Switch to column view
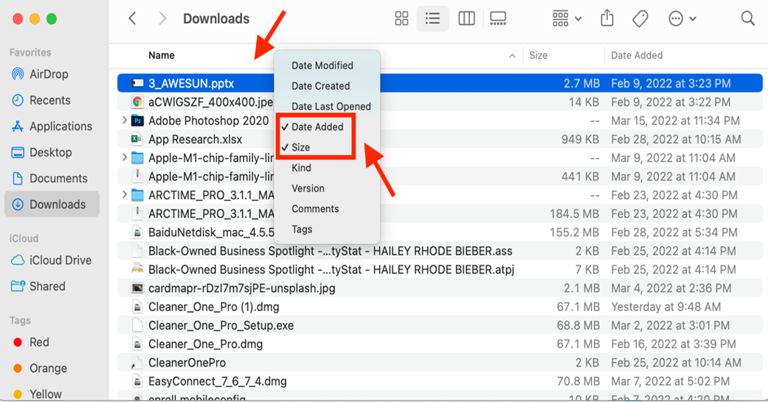 point(467,19)
